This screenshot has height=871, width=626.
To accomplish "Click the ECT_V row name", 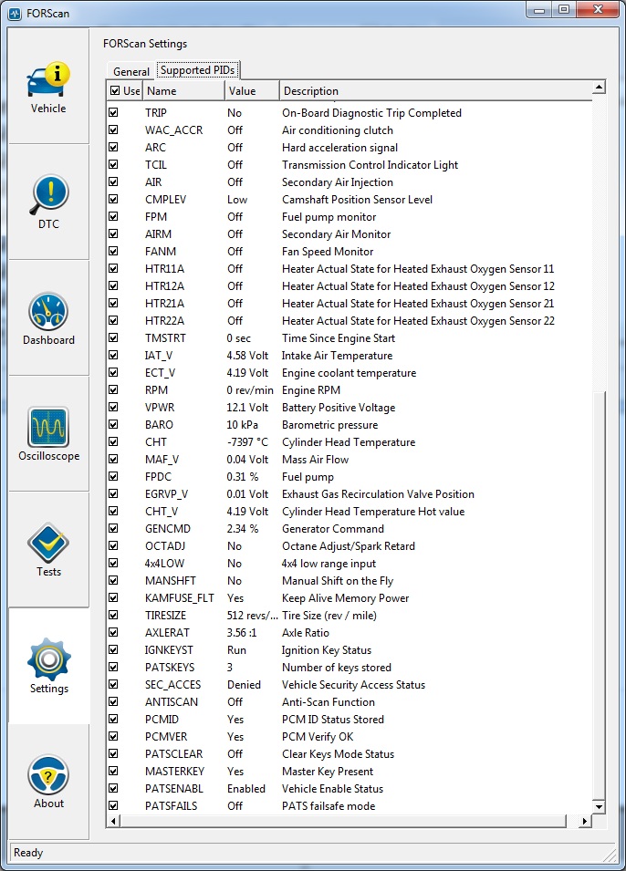I will [x=160, y=373].
